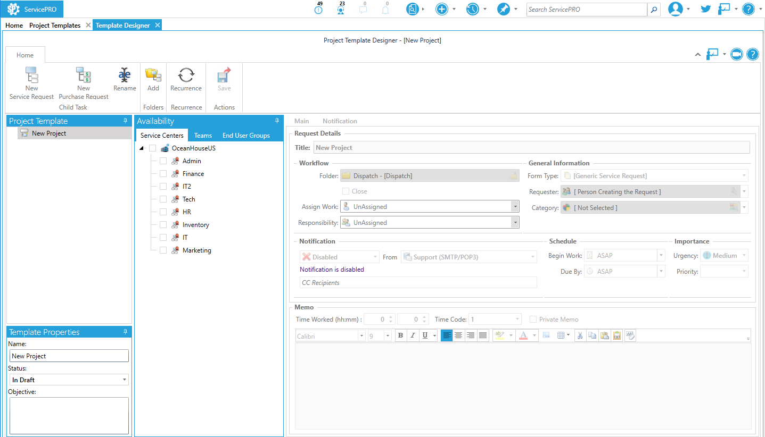The width and height of the screenshot is (765, 437).
Task: Click the plus create-new icon
Action: click(442, 9)
